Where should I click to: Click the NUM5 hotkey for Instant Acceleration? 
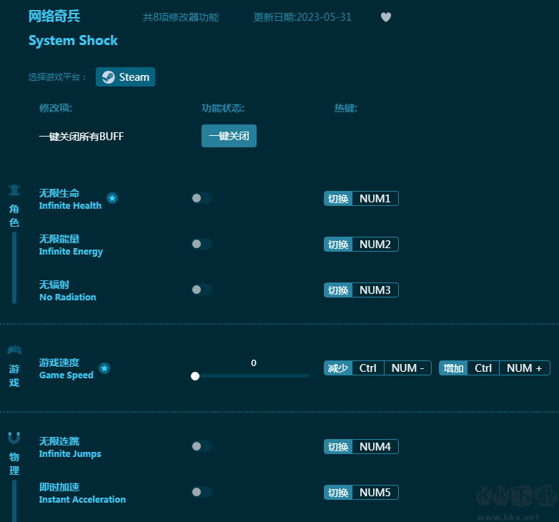375,493
